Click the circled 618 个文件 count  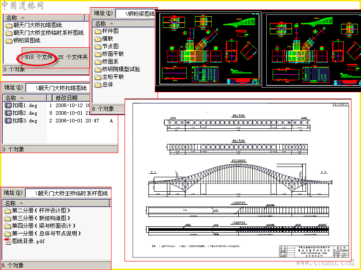(39, 57)
